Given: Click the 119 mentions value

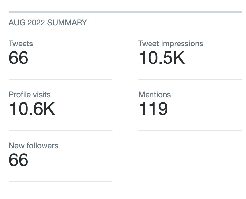Looking at the screenshot, I should [153, 109].
